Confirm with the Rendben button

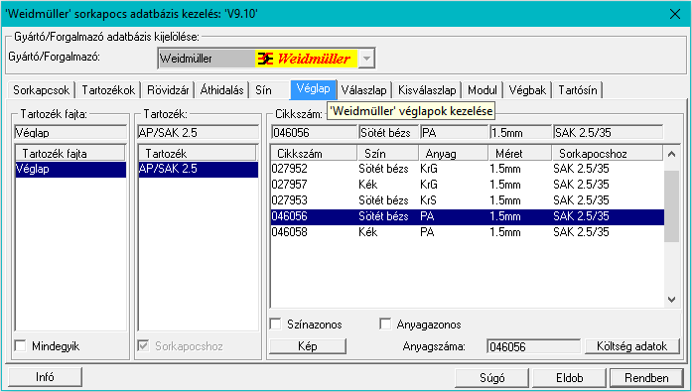646,378
